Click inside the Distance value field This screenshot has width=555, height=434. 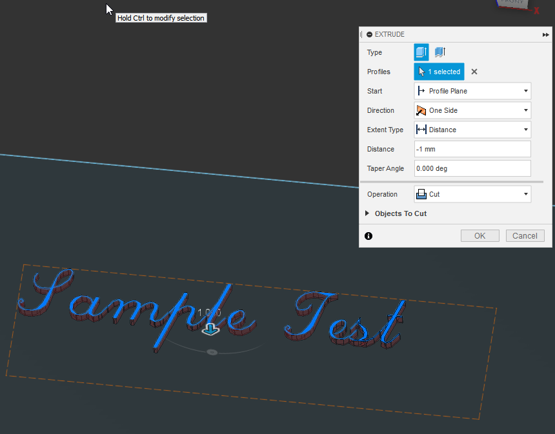(472, 149)
